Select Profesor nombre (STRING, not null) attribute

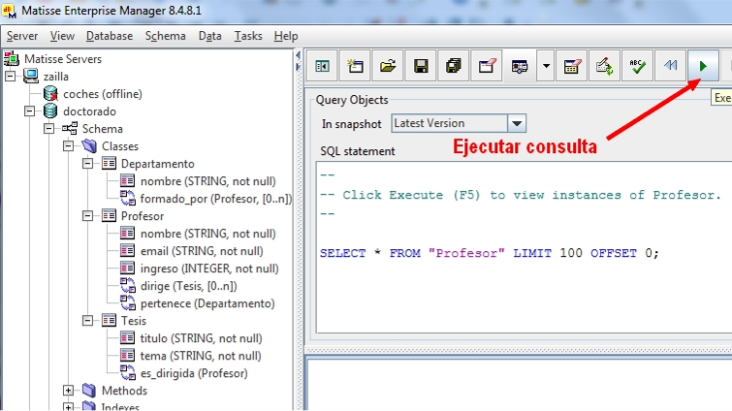tap(208, 234)
